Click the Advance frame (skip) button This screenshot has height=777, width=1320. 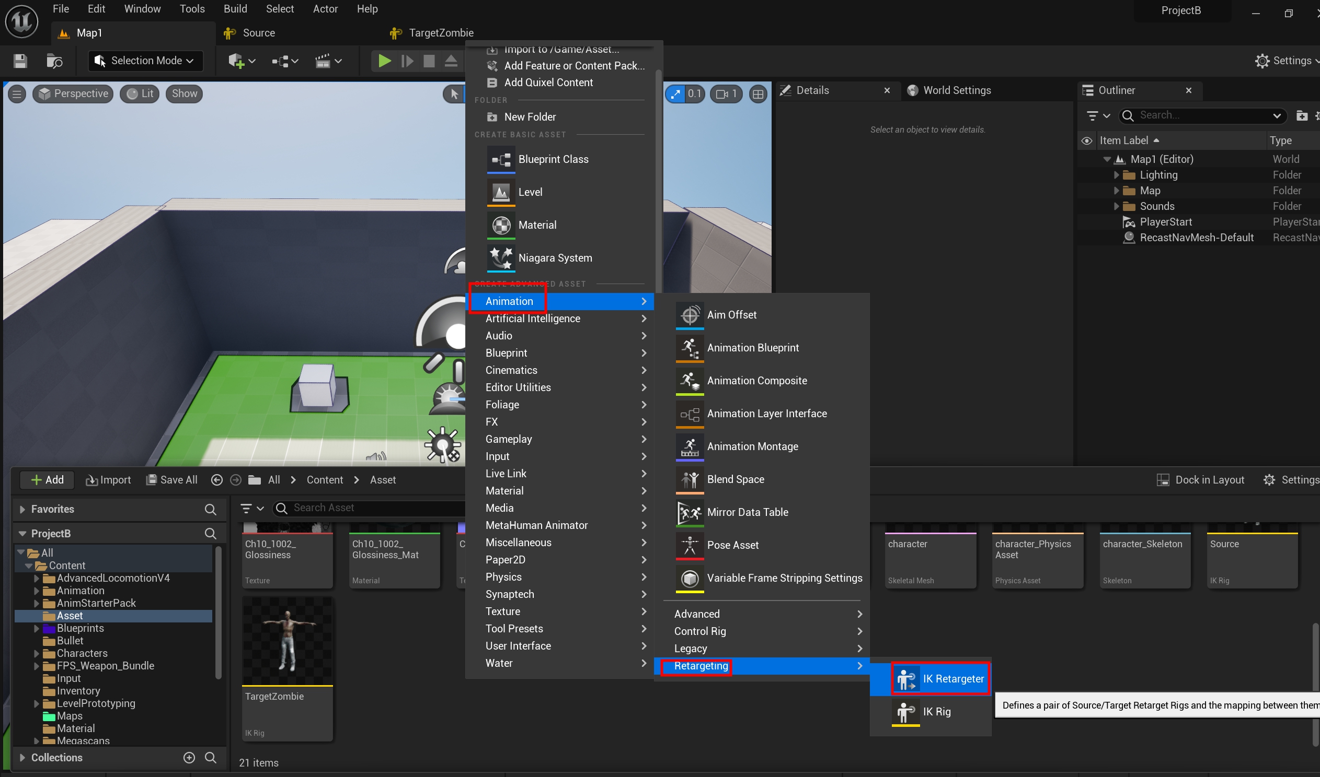407,61
